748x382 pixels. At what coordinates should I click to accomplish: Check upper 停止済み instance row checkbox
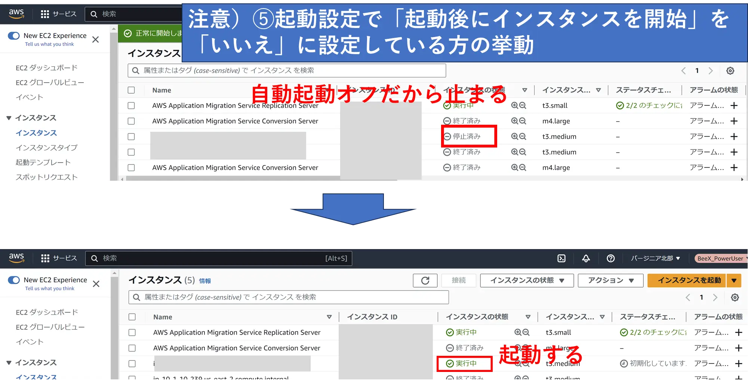pos(131,137)
